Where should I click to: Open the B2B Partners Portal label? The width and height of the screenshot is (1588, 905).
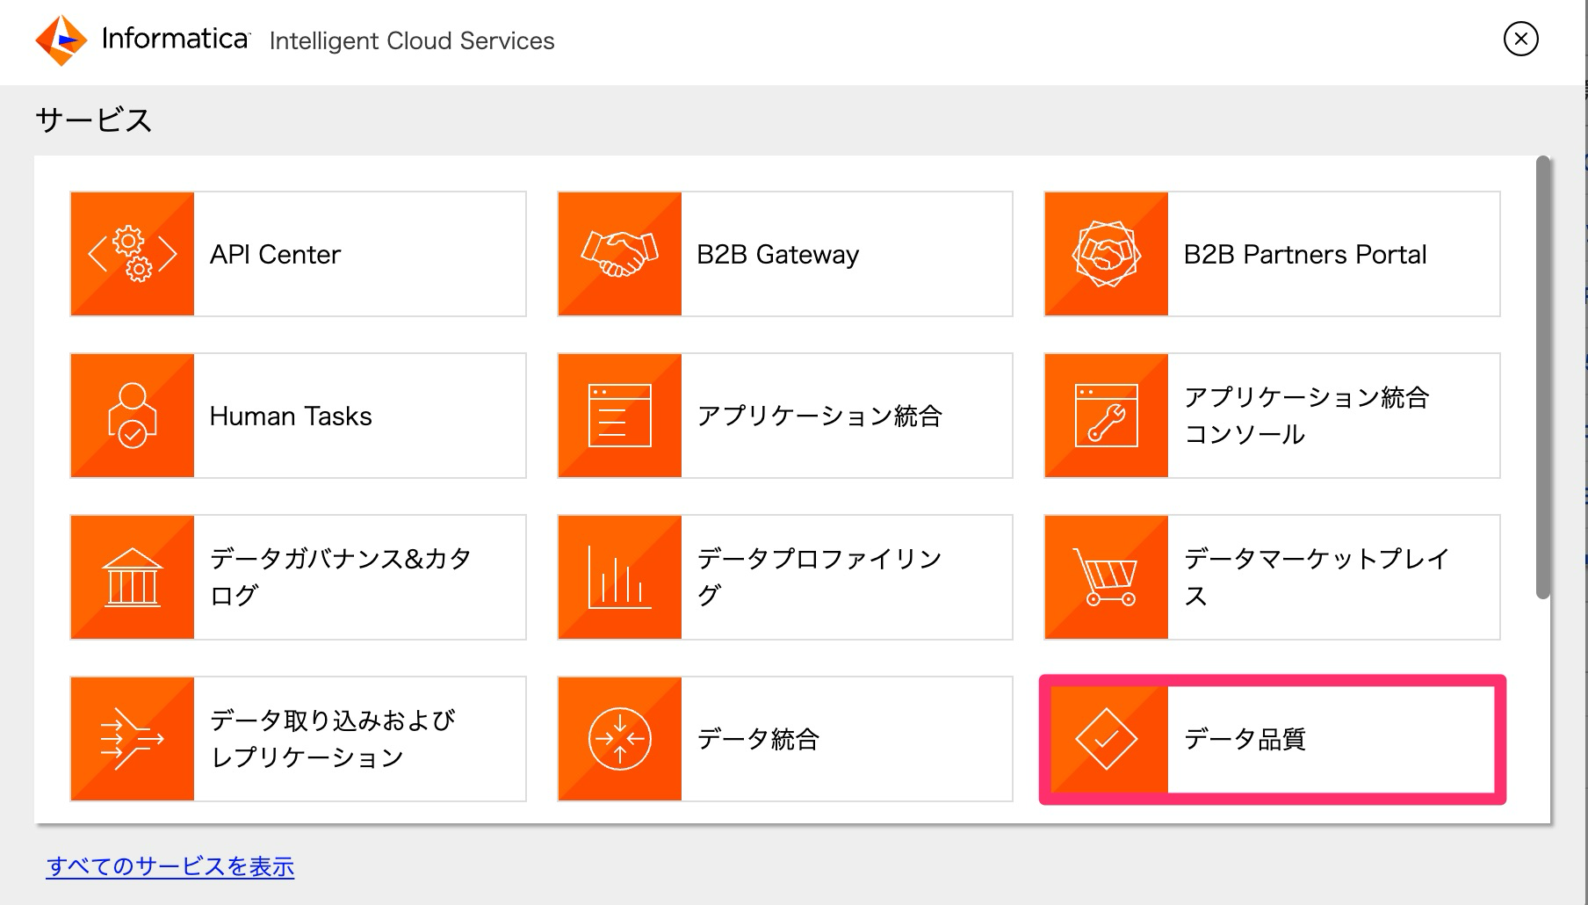[x=1304, y=254]
